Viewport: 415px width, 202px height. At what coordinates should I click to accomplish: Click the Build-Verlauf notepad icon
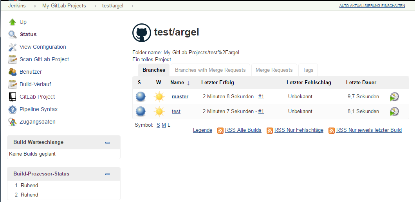(13, 84)
